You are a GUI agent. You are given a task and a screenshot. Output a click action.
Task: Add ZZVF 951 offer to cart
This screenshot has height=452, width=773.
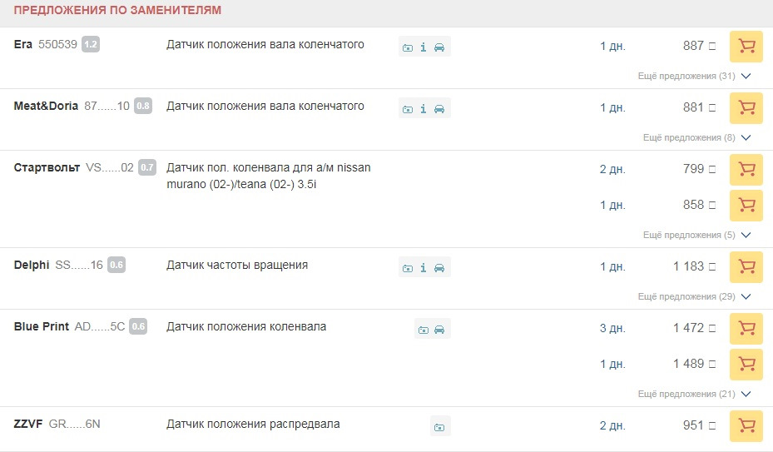click(x=746, y=426)
